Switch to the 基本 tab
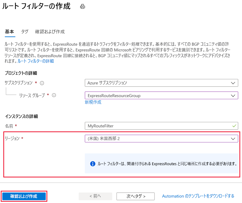Image resolution: width=242 pixels, height=203 pixels. pos(10,32)
